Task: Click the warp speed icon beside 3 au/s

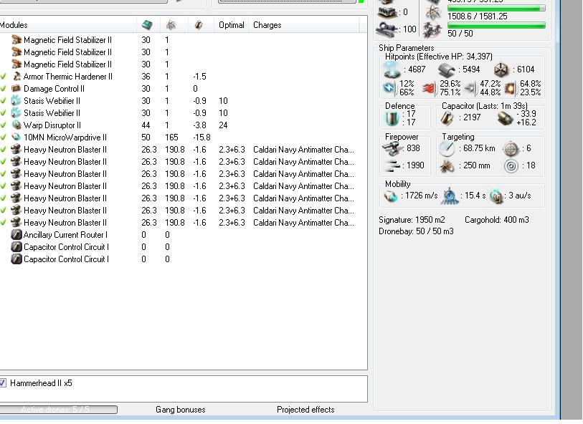Action: 496,196
